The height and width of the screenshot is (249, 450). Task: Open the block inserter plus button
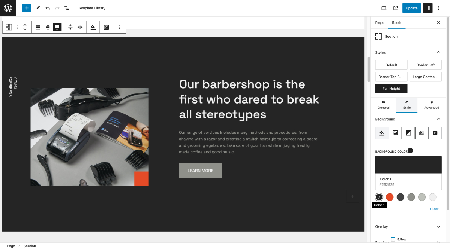click(27, 8)
